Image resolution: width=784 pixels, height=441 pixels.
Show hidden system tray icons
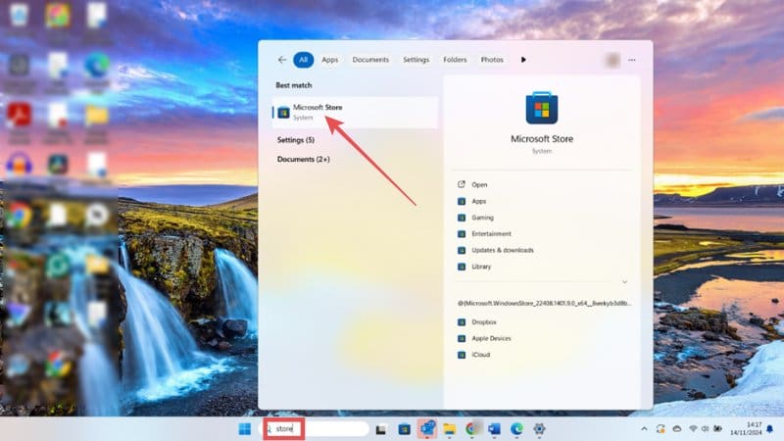644,429
